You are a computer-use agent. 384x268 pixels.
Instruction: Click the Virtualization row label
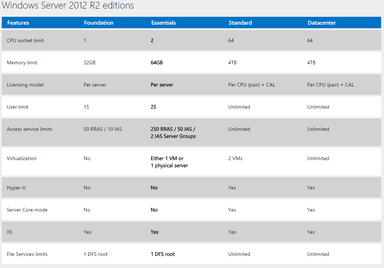click(x=21, y=158)
